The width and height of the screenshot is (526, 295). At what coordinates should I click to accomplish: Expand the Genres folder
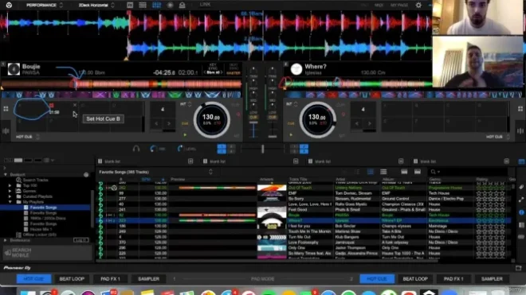(10, 191)
